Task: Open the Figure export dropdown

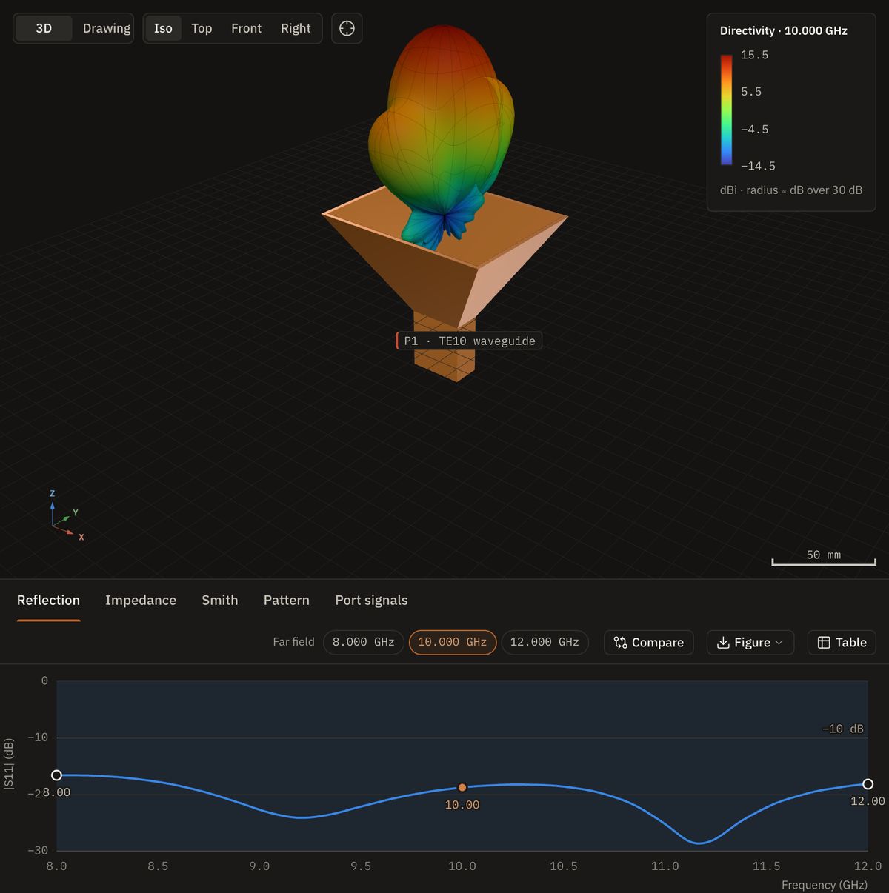Action: 750,642
